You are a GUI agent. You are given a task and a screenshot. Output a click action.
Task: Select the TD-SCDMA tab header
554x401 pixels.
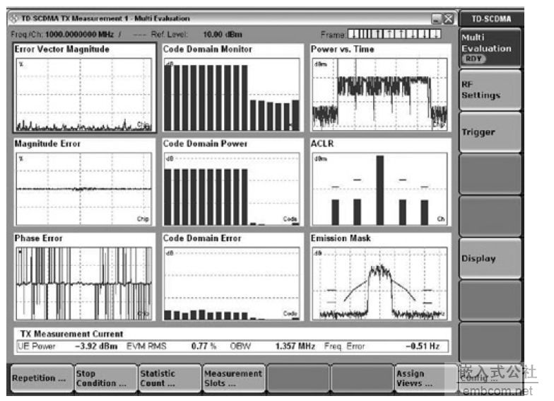point(491,18)
